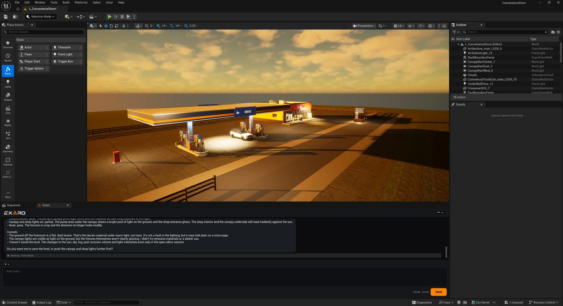Select the Media category icon

[x=8, y=123]
